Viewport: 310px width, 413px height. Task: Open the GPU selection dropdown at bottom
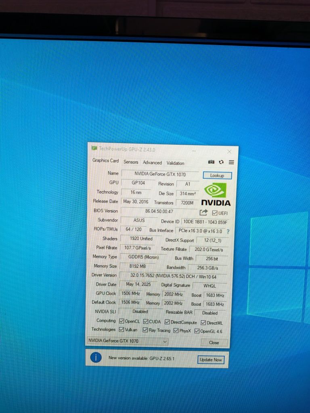[x=127, y=341]
